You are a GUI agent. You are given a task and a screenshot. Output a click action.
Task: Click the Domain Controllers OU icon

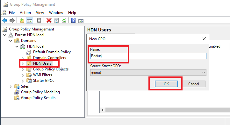click(29, 58)
